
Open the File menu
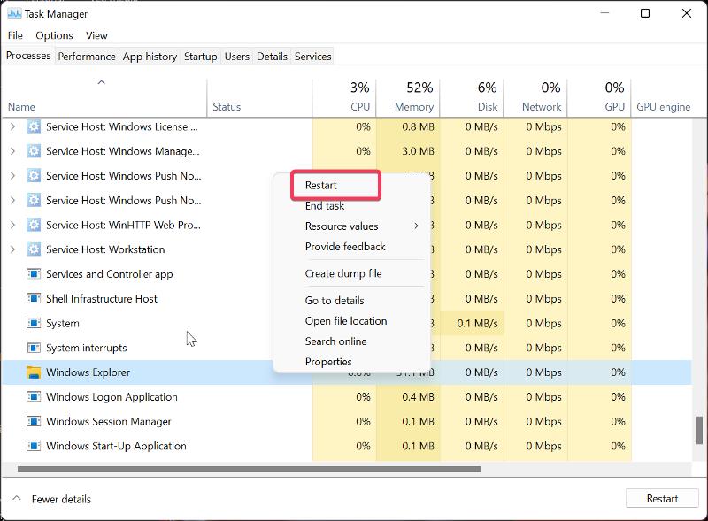point(15,35)
